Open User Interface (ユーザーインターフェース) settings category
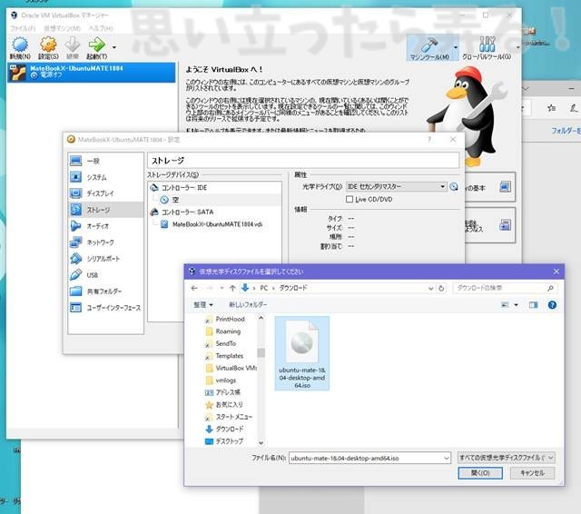 pos(105,308)
